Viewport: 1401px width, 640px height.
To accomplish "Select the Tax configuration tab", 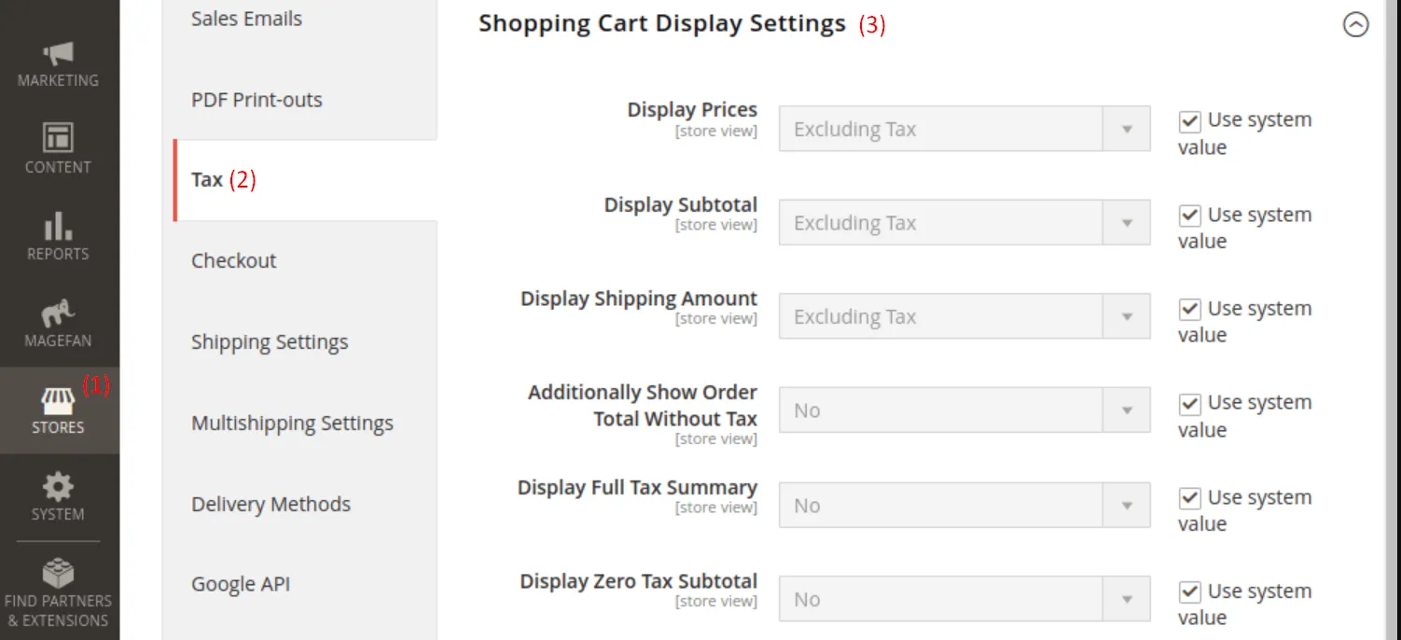I will 208,180.
